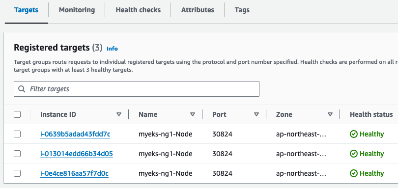Check the box for instance i-0e4ce816aa57f7d0c
398x188 pixels.
tap(17, 174)
